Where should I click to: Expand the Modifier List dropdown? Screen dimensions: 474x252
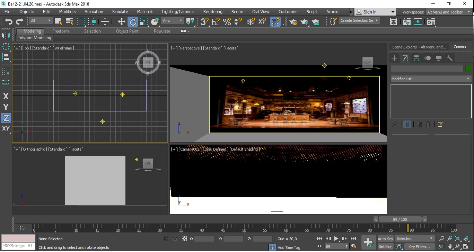(431, 79)
